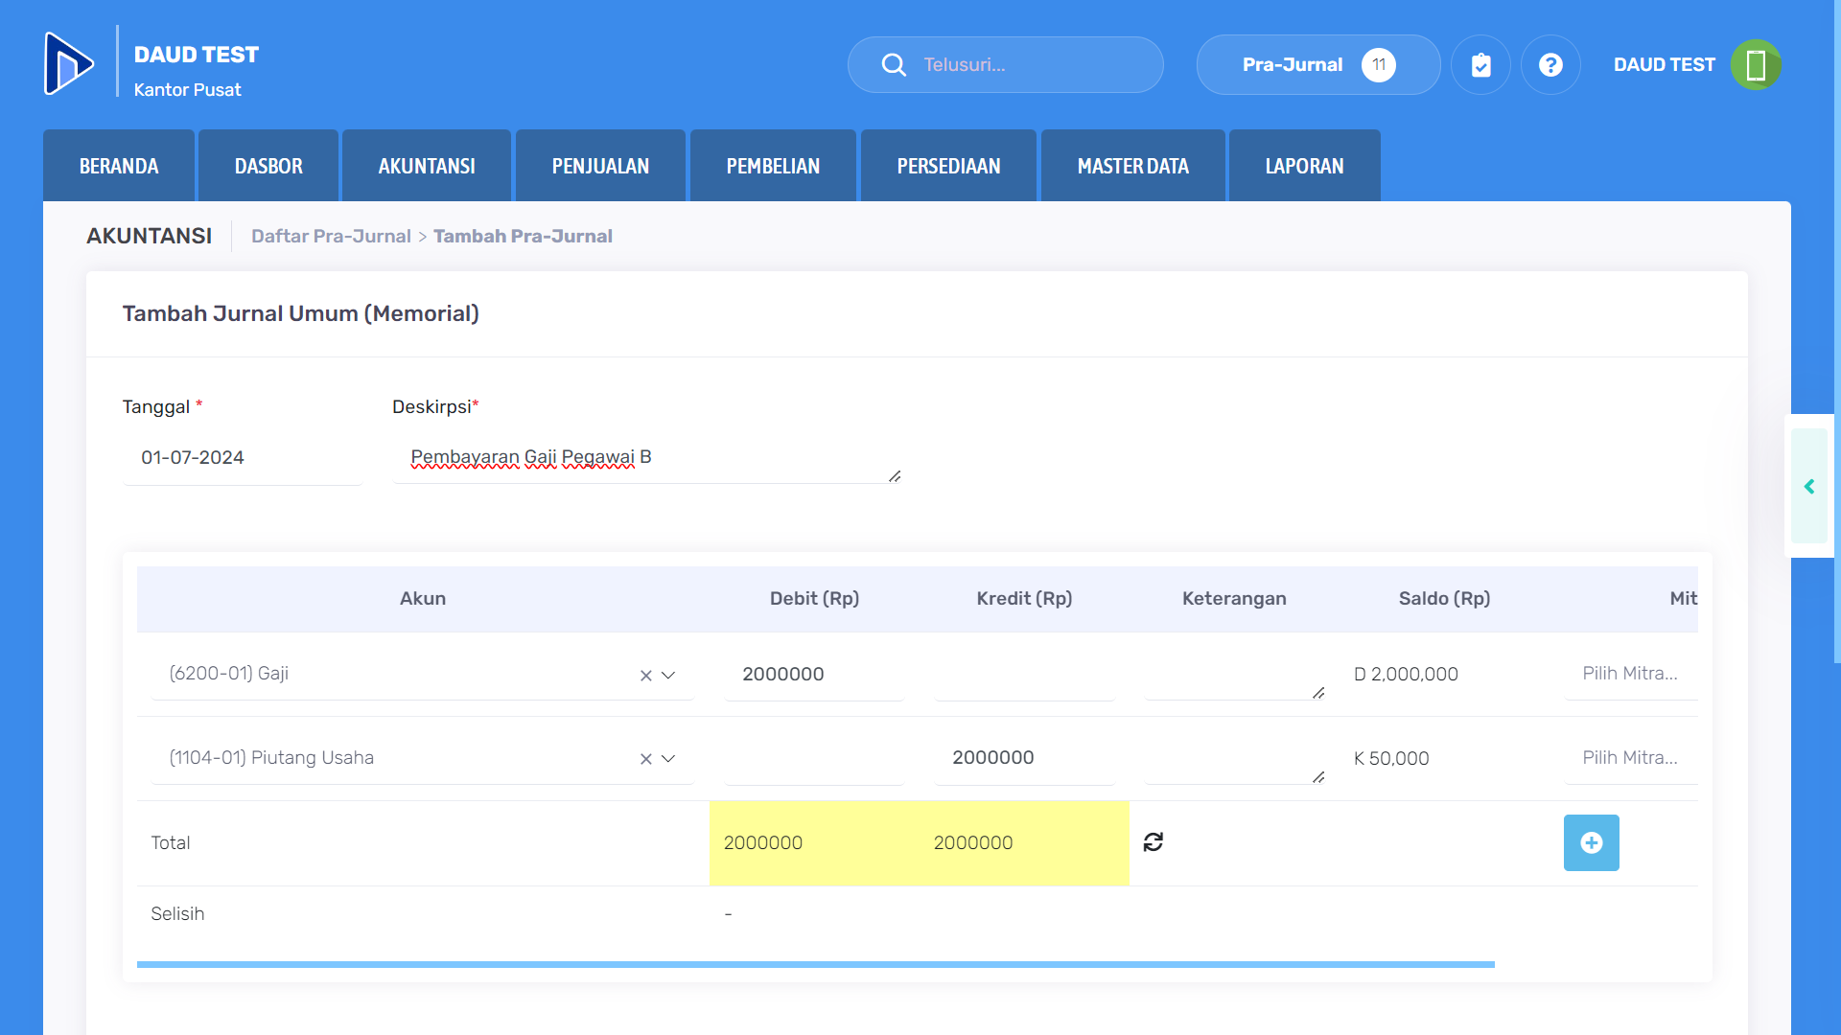
Task: Open the Gaji account dropdown arrow
Action: click(x=668, y=676)
